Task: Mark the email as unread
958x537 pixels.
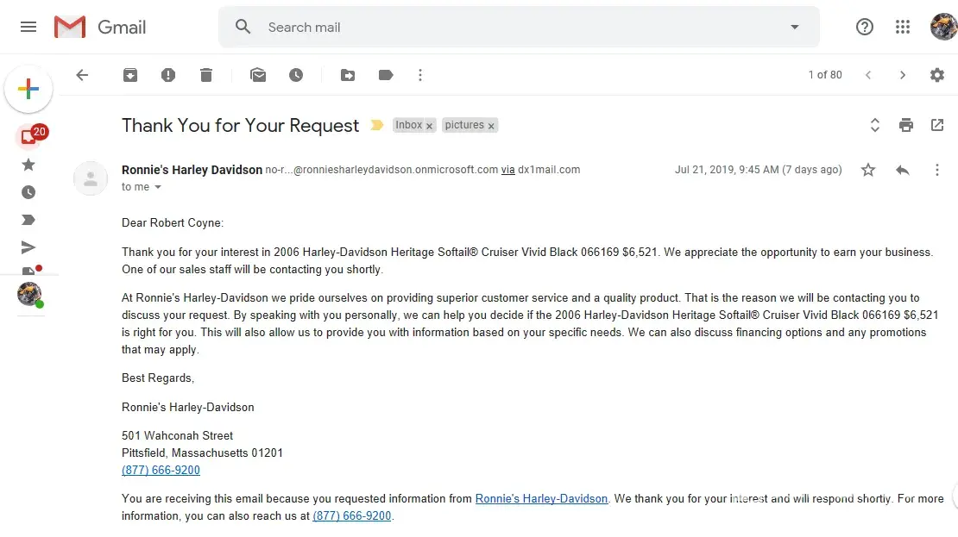Action: [x=258, y=75]
